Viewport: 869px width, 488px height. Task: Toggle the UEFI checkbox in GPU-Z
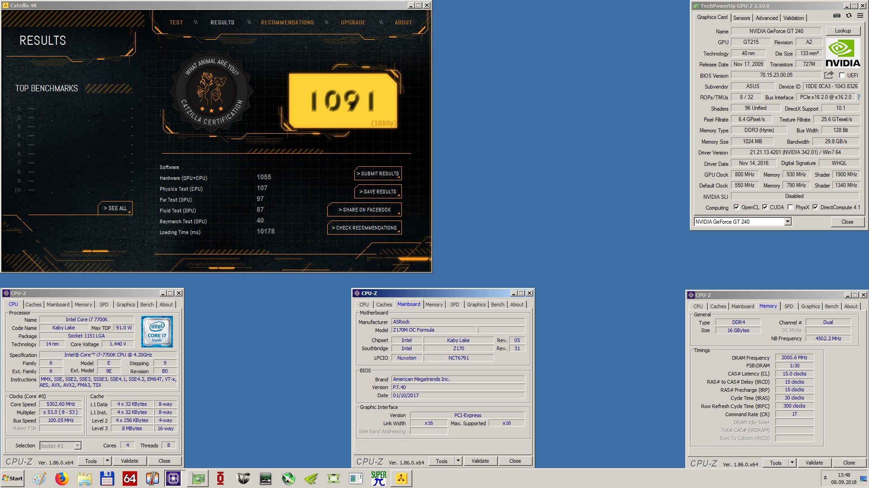point(842,75)
